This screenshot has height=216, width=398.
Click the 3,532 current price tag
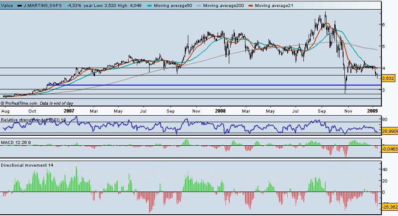pyautogui.click(x=388, y=78)
